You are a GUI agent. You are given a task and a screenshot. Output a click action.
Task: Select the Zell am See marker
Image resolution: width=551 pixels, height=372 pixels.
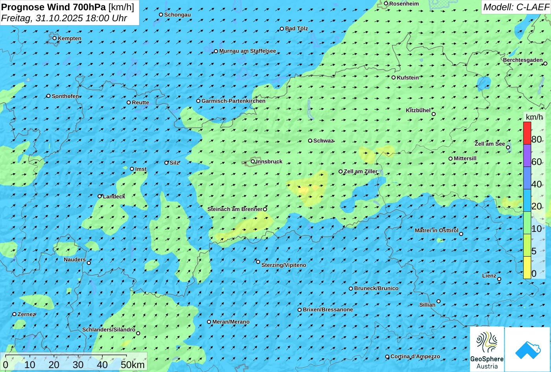point(508,148)
